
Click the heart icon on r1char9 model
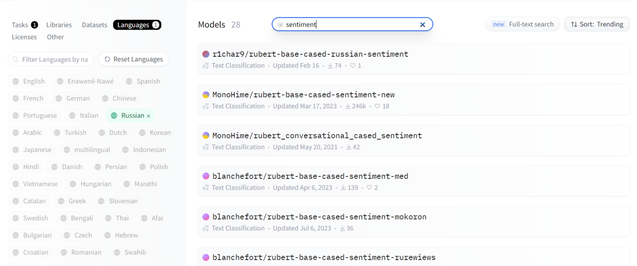[353, 66]
